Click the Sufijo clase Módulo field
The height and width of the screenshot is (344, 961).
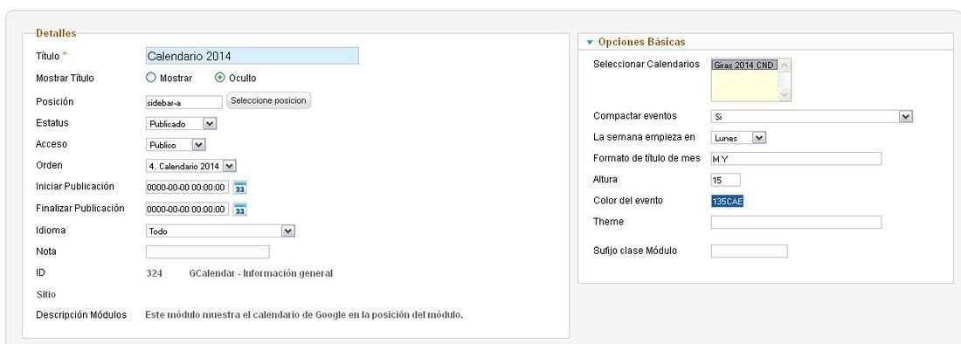[749, 251]
